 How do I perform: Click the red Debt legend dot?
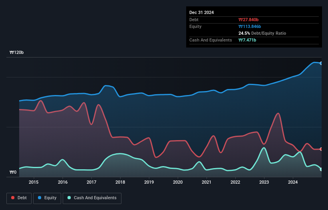13,198
